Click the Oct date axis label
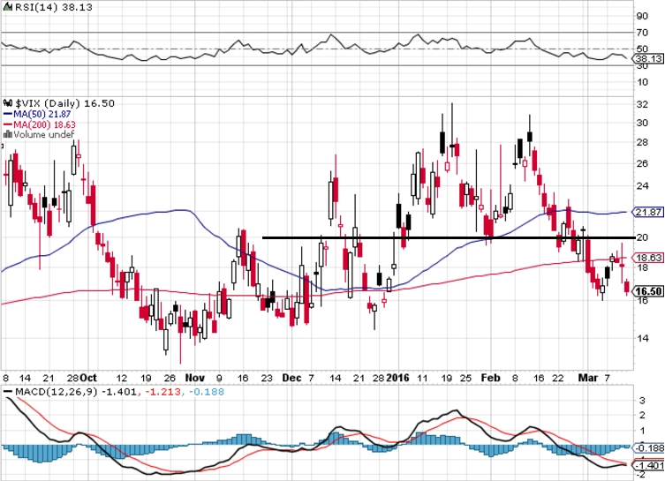This screenshot has height=481, width=665. click(x=88, y=378)
